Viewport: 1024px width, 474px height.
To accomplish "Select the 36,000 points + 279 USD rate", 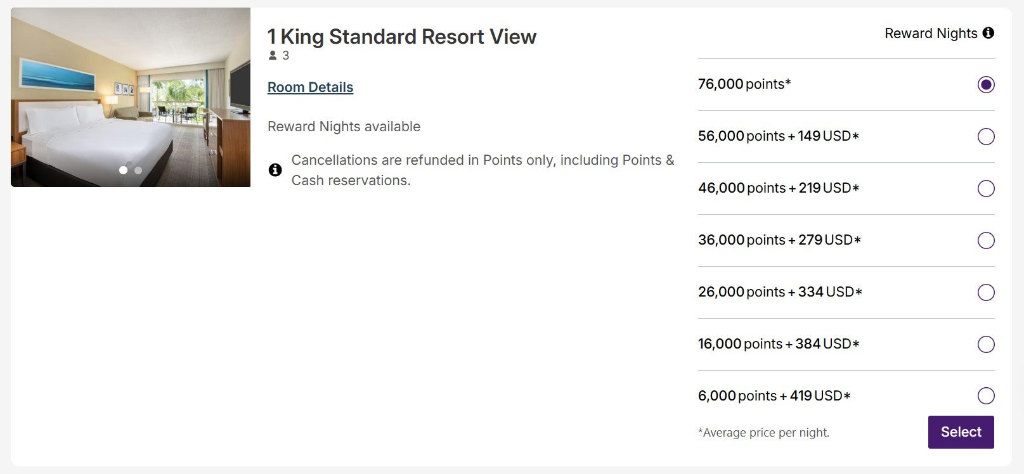I will coord(987,241).
